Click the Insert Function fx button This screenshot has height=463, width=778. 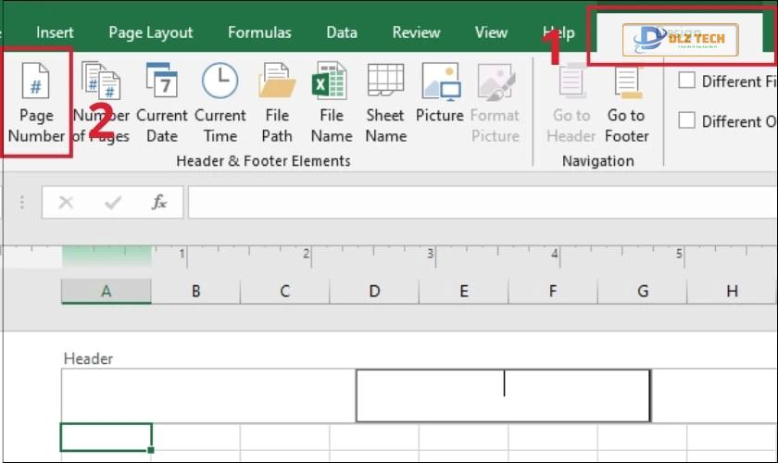point(158,202)
